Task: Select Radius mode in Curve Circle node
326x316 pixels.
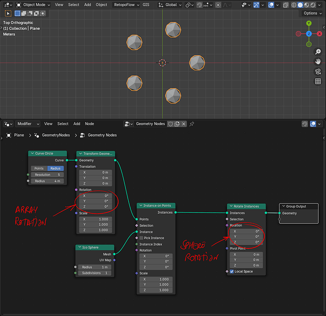Action: tap(56, 169)
